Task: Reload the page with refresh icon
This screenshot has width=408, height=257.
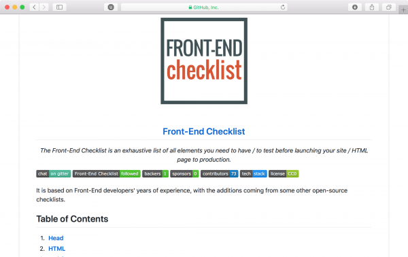Action: pos(283,7)
